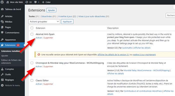Click the Articles pushpin icon
The height and width of the screenshot is (96, 175).
pyautogui.click(x=2, y=16)
